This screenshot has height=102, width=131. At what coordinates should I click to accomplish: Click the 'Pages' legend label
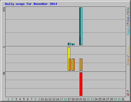pos(128,31)
